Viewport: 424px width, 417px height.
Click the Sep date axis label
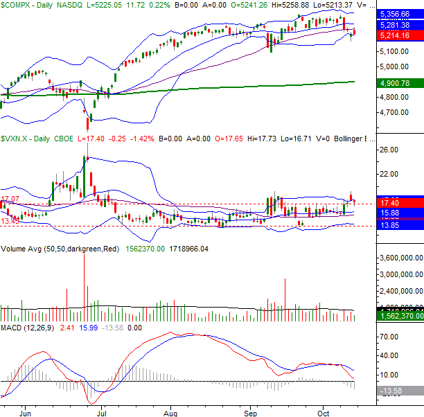click(x=250, y=414)
